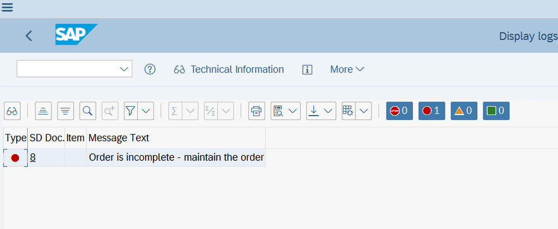Click the print icon
The image size is (558, 229).
click(x=257, y=111)
